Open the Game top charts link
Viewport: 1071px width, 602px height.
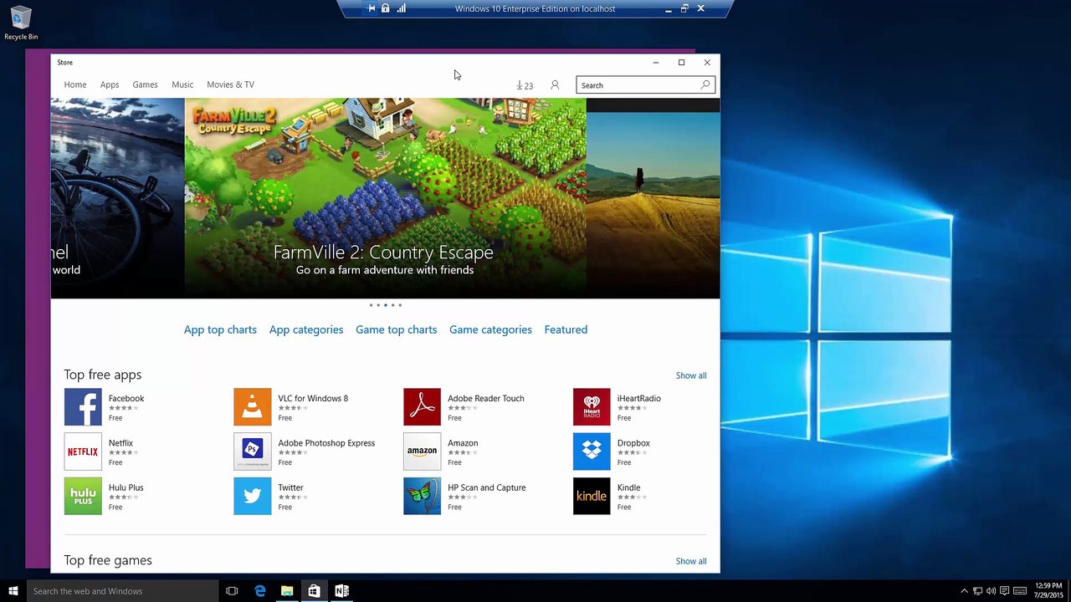pyautogui.click(x=396, y=329)
